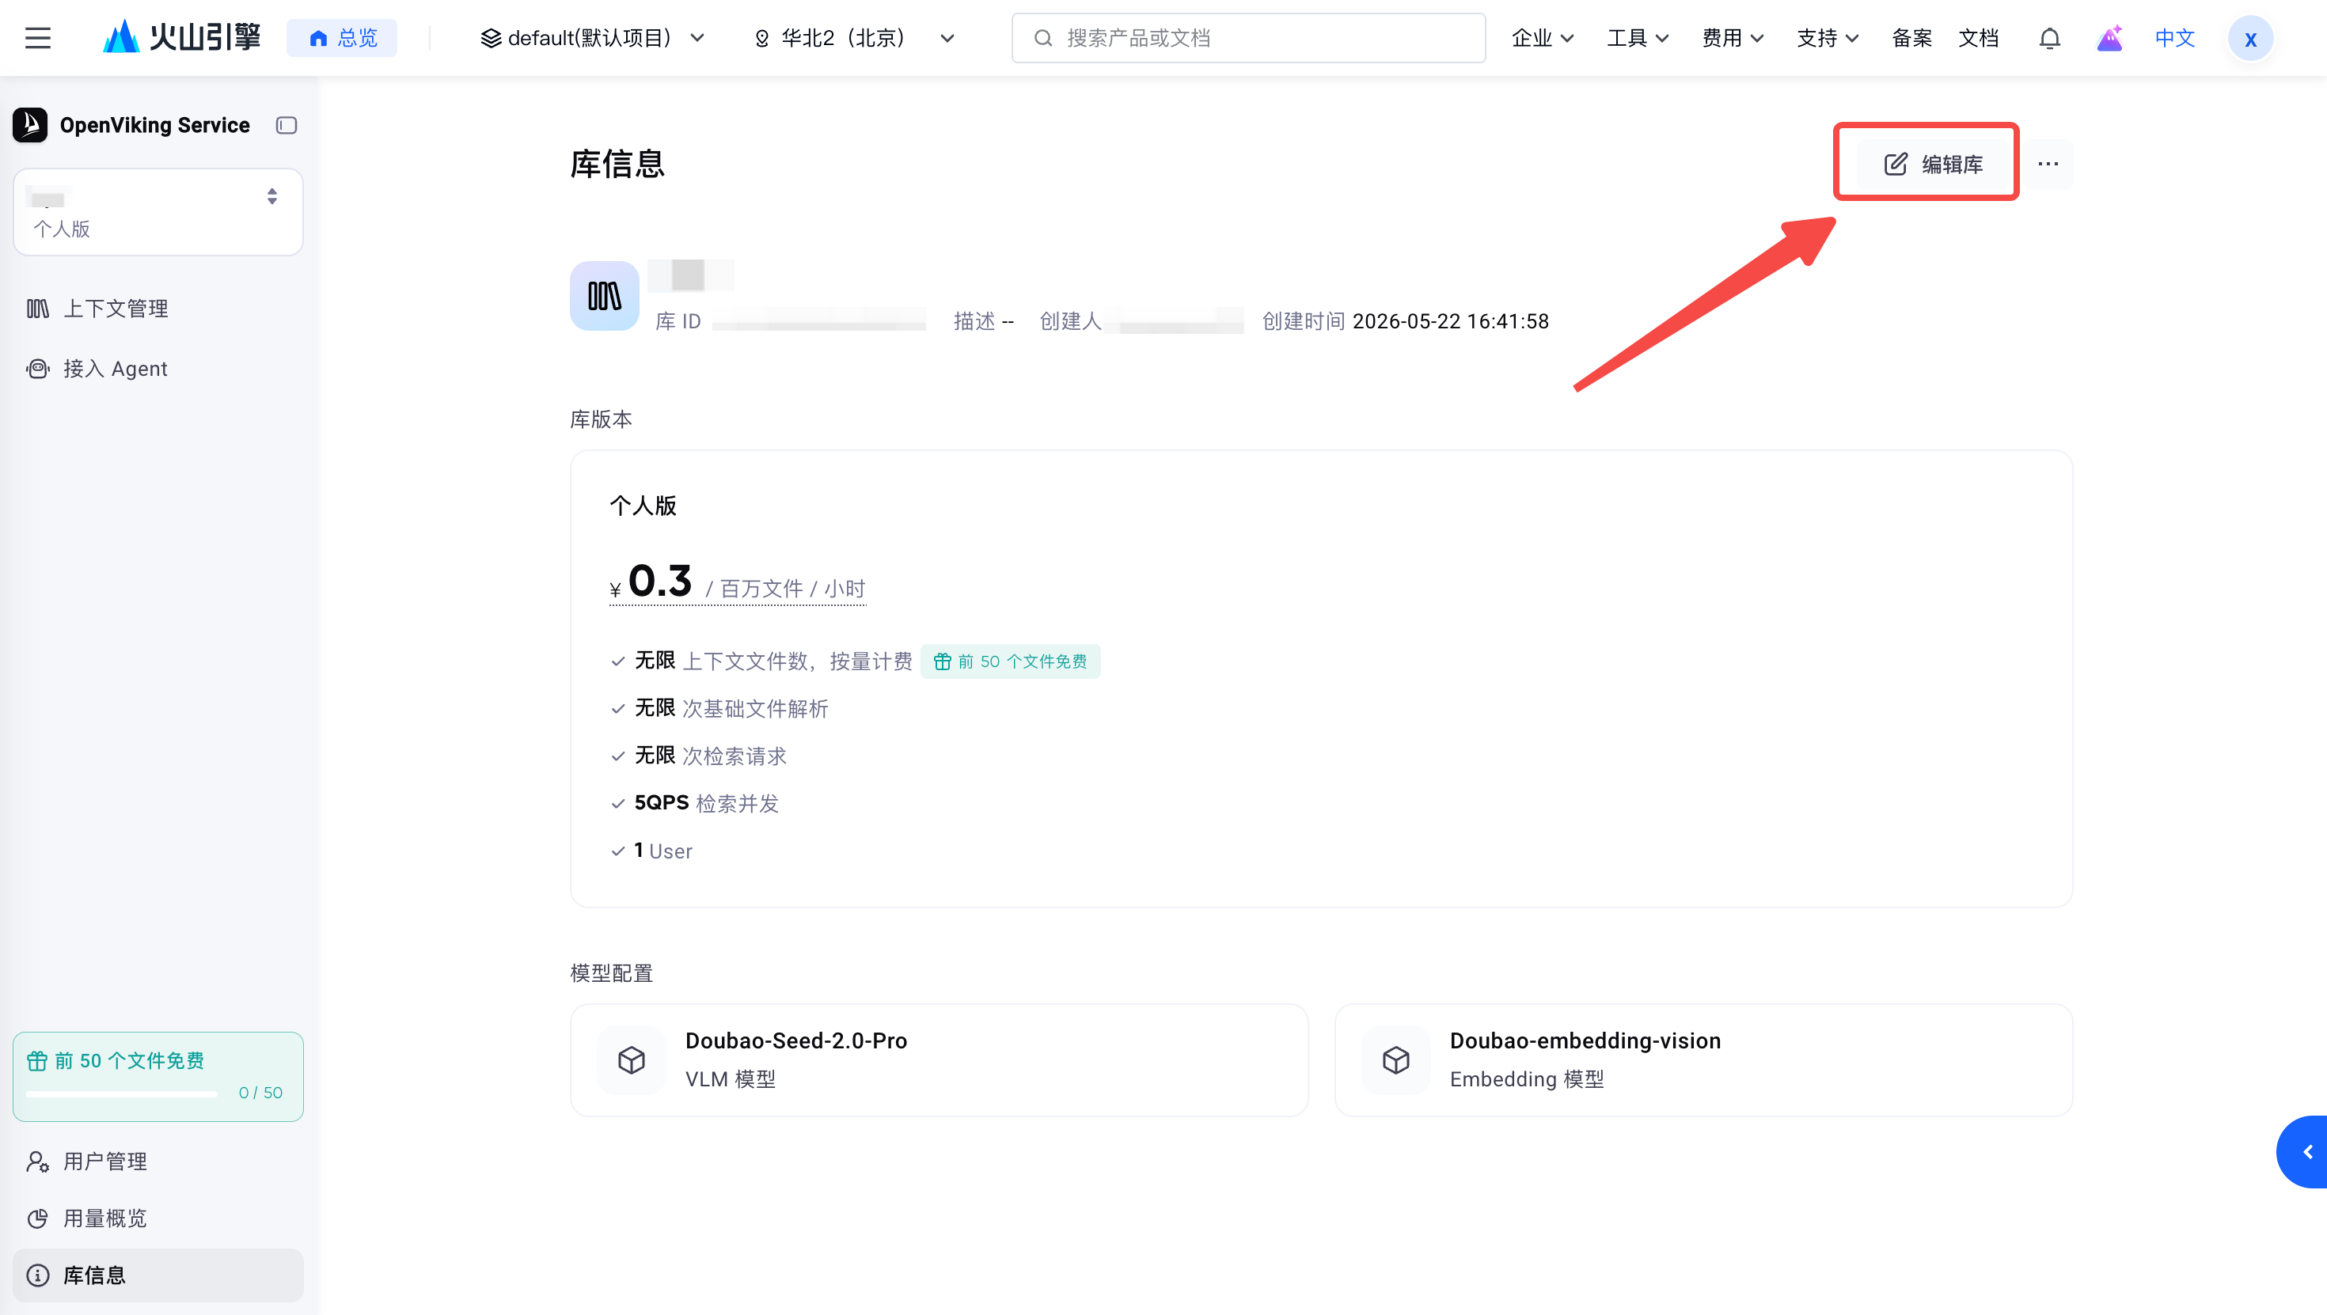Go to 总览 overview home
Image resolution: width=2327 pixels, height=1315 pixels.
(343, 38)
